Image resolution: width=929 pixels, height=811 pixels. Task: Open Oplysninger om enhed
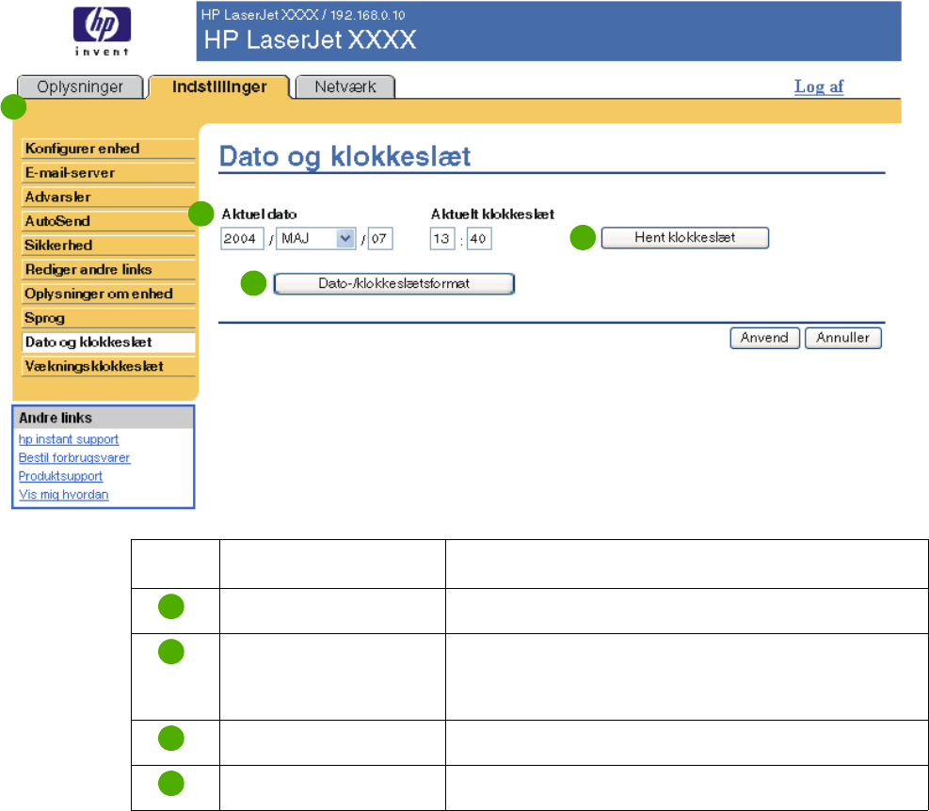click(x=108, y=294)
